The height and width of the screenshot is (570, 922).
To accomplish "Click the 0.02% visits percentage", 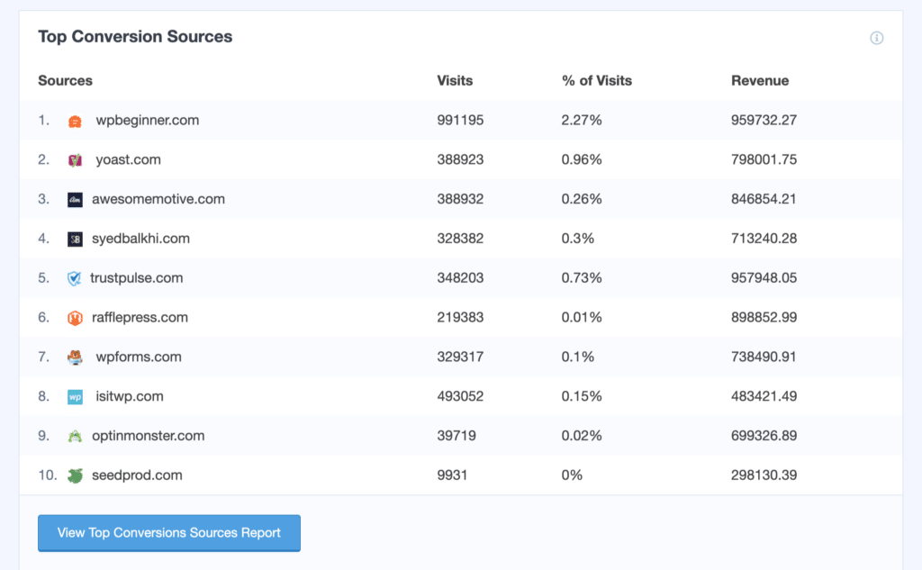I will pos(582,436).
